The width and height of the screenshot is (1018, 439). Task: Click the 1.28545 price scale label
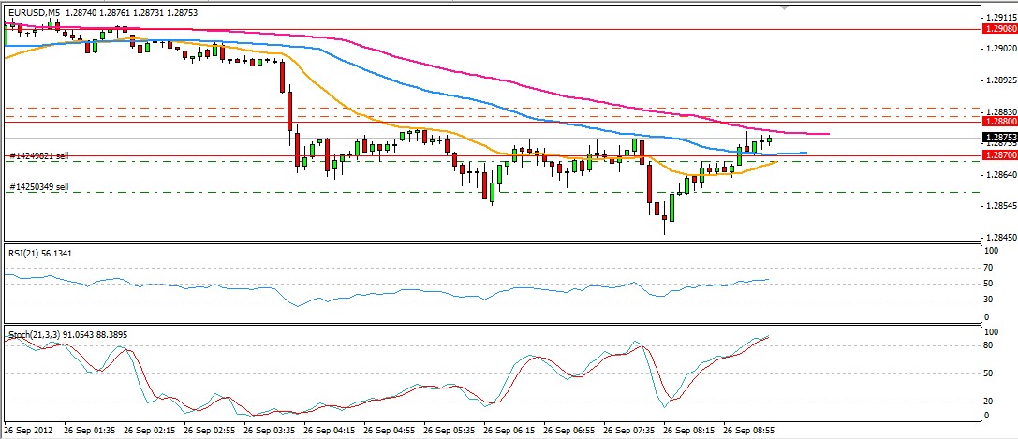(x=1000, y=206)
